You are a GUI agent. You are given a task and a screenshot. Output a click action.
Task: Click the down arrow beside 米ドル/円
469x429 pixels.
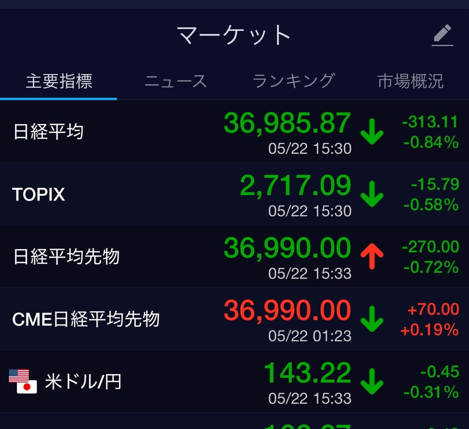point(372,381)
